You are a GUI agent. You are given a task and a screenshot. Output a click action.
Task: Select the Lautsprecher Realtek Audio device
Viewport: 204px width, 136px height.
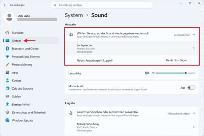132,48
